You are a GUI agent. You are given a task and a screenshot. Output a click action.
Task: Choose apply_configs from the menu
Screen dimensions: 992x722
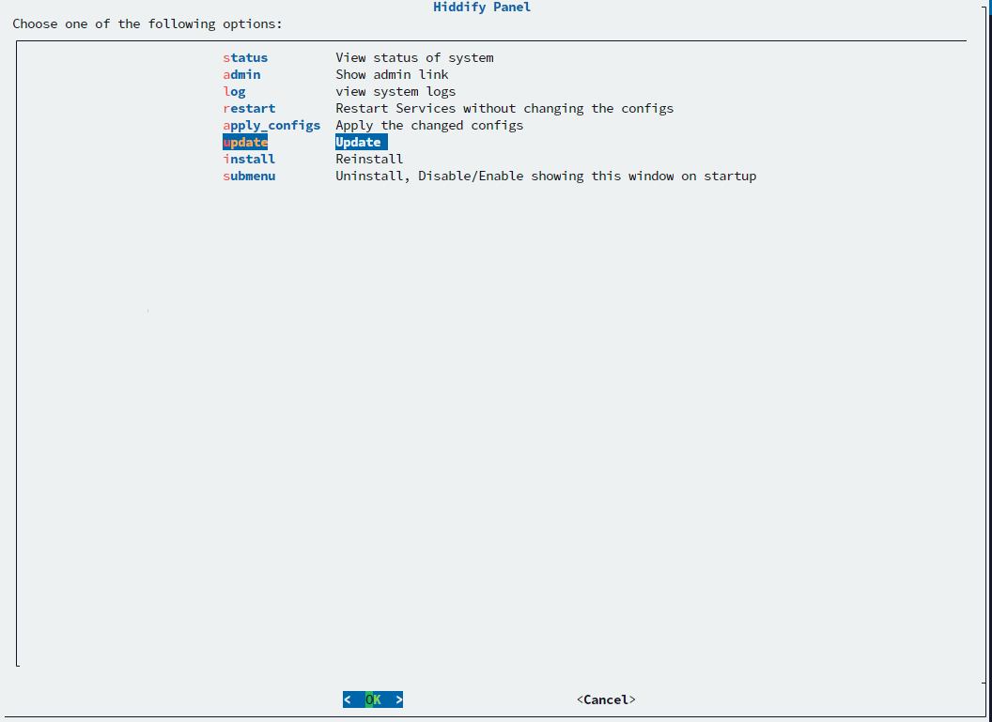click(x=271, y=125)
